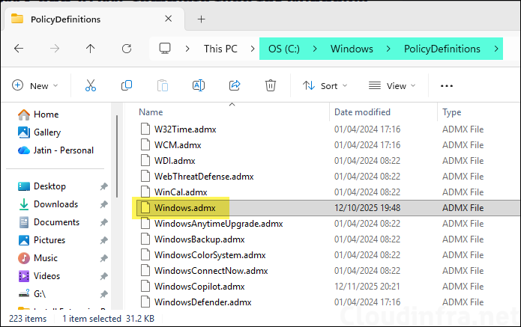Expand chevron after PolicyDefinitions in path

(496, 49)
